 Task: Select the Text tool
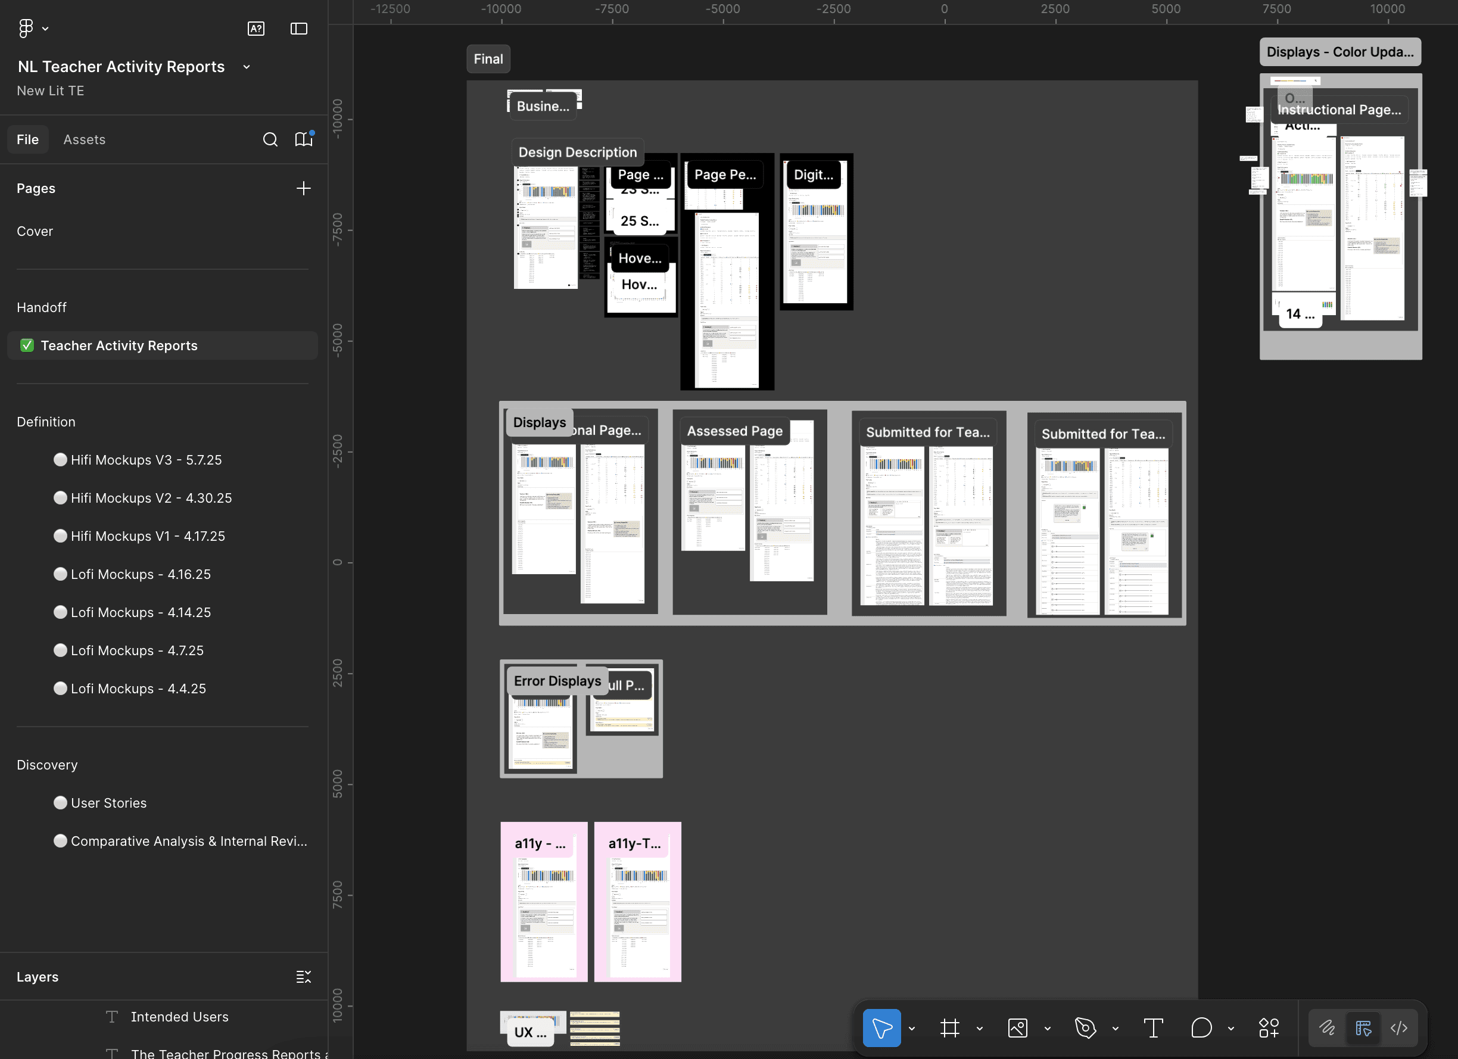[1153, 1028]
